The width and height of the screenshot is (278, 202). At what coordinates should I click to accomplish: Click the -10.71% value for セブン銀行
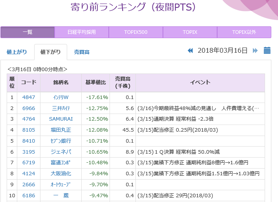(x=97, y=141)
